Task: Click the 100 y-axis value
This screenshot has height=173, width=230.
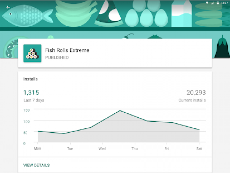Action: pos(26,121)
